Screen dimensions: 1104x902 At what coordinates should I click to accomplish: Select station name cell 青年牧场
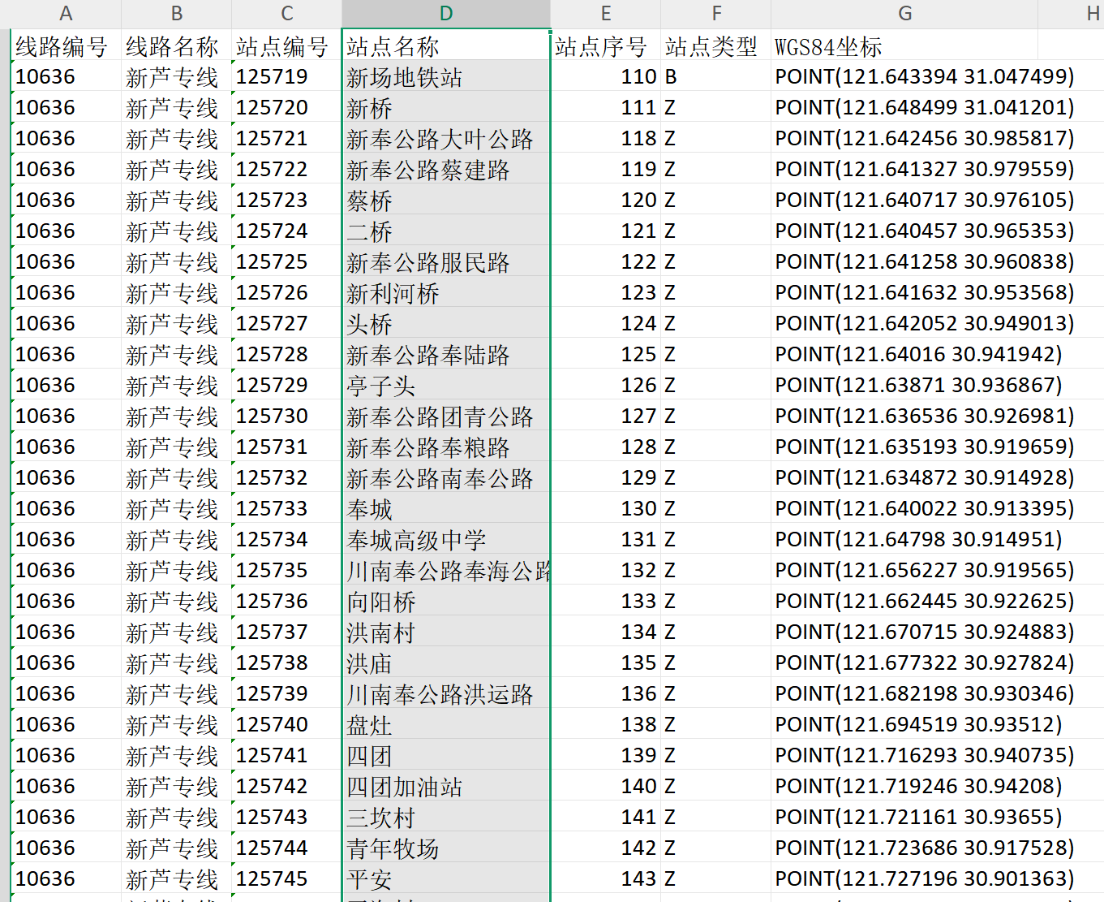[446, 848]
